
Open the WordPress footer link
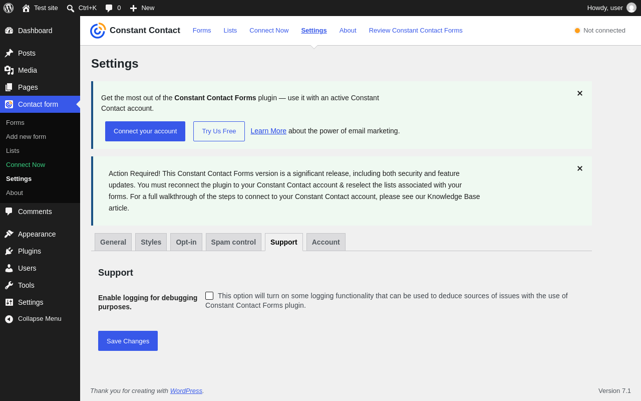[186, 390]
